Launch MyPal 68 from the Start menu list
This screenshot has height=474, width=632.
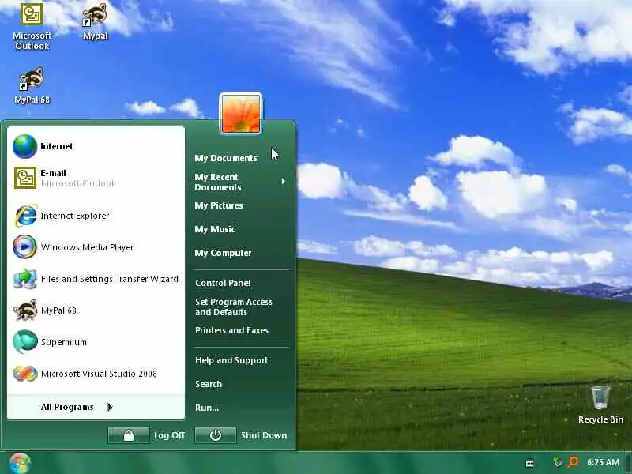[x=96, y=310]
